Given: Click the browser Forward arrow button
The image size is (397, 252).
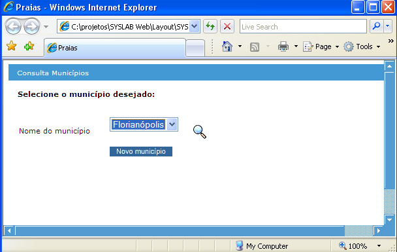Looking at the screenshot, I should tap(31, 26).
